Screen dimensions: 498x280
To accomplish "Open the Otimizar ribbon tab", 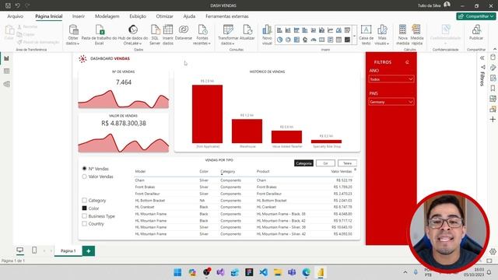I will coord(164,16).
